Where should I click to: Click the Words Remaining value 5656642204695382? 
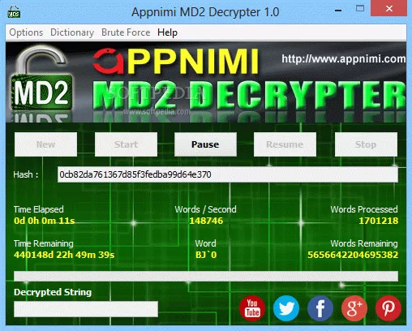click(x=353, y=255)
